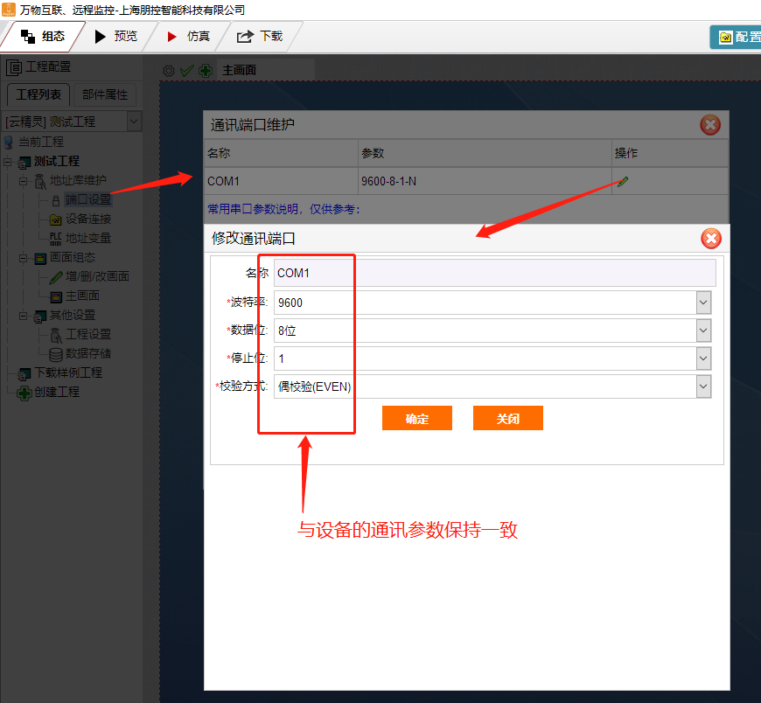Image resolution: width=761 pixels, height=703 pixels.
Task: Collapse the 地址库维护 tree node
Action: (x=24, y=181)
